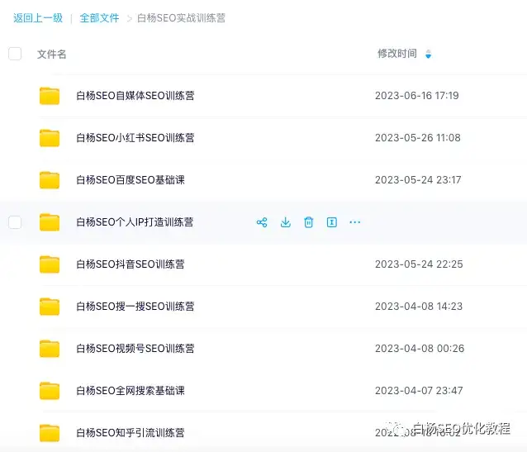527x452 pixels.
Task: Sort by 修改时间 using the sort arrow
Action: pyautogui.click(x=428, y=54)
